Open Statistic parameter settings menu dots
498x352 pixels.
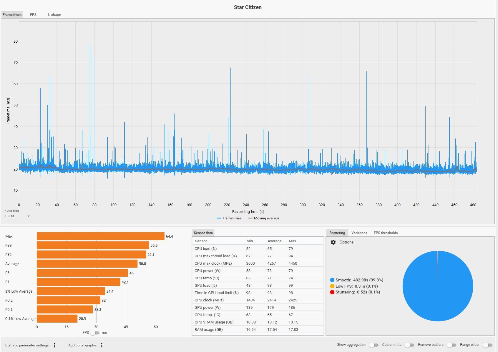[54, 345]
